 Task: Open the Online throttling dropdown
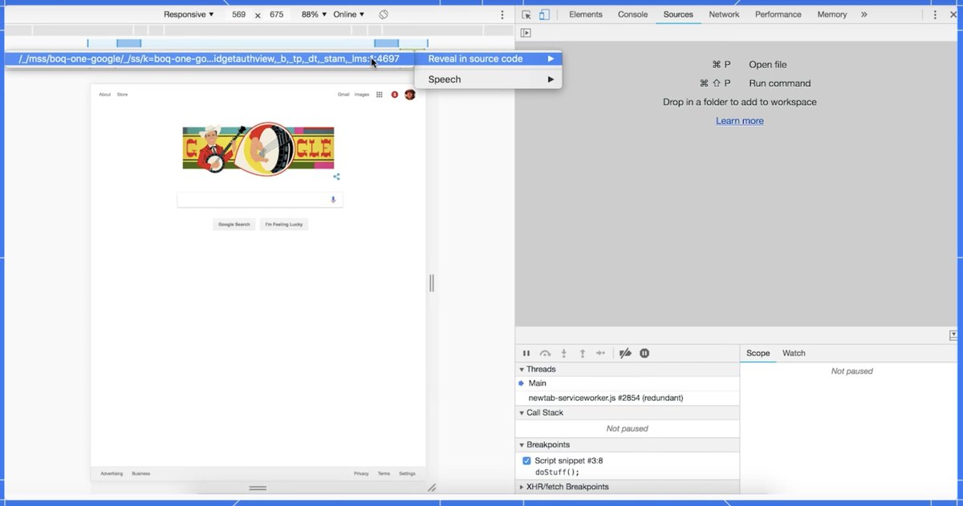tap(348, 14)
